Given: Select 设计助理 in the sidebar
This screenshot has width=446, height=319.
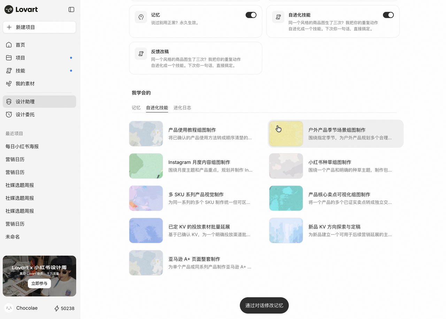Looking at the screenshot, I should click(39, 102).
